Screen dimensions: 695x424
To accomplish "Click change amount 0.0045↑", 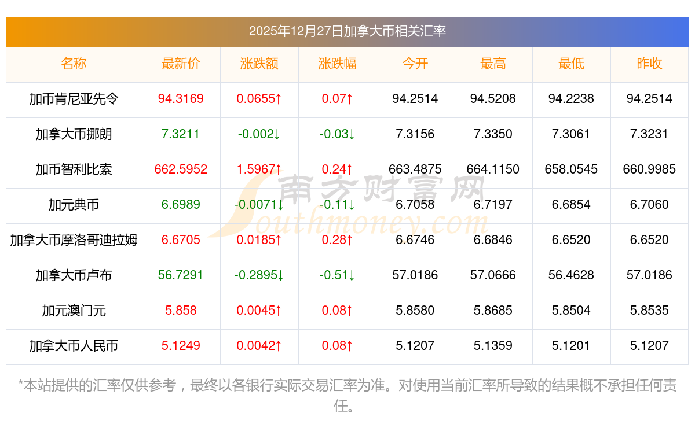I will pyautogui.click(x=259, y=311).
